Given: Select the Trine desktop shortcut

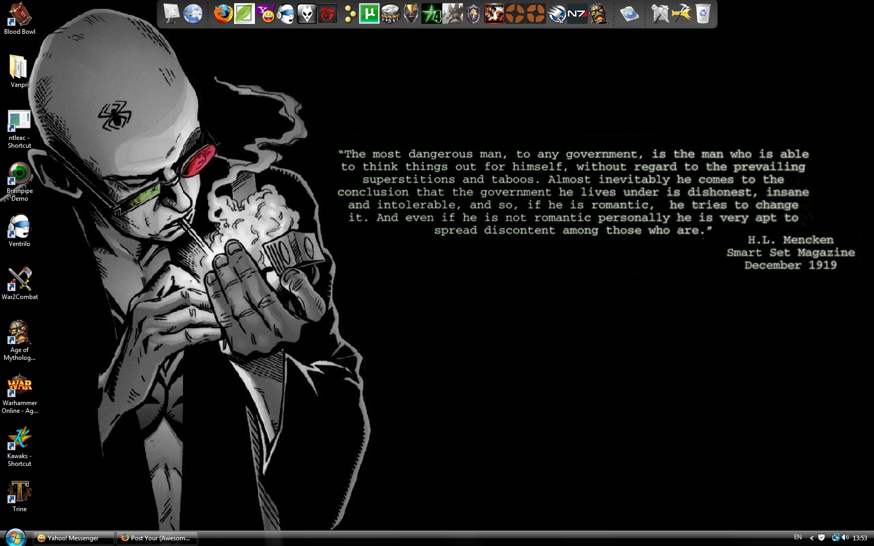Looking at the screenshot, I should (20, 496).
